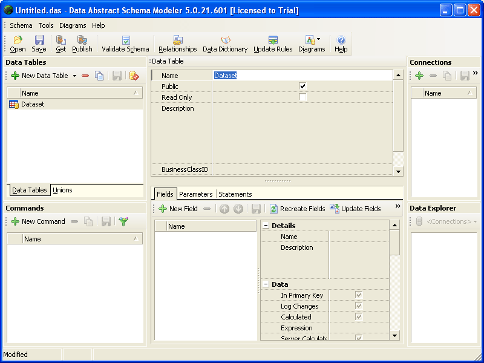
Task: Select the Data Tables tab
Action: click(29, 190)
